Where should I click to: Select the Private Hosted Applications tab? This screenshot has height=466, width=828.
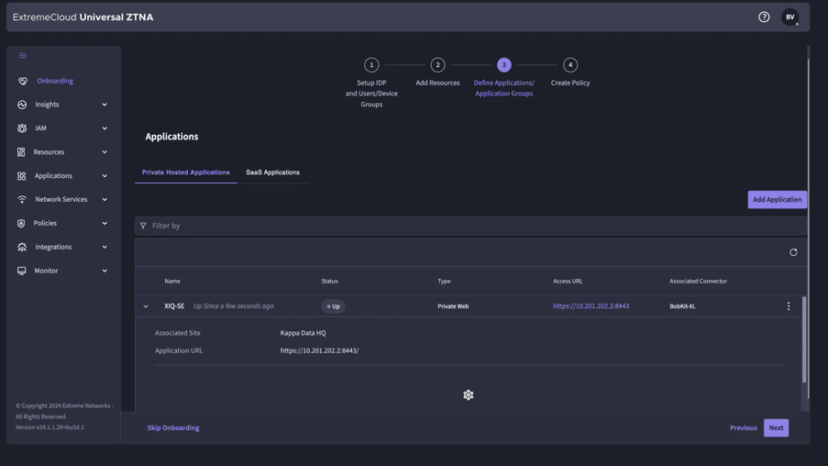[185, 172]
